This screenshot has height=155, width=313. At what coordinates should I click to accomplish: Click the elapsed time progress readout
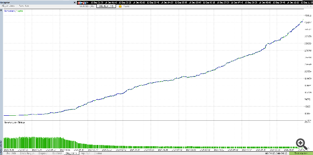point(277,153)
